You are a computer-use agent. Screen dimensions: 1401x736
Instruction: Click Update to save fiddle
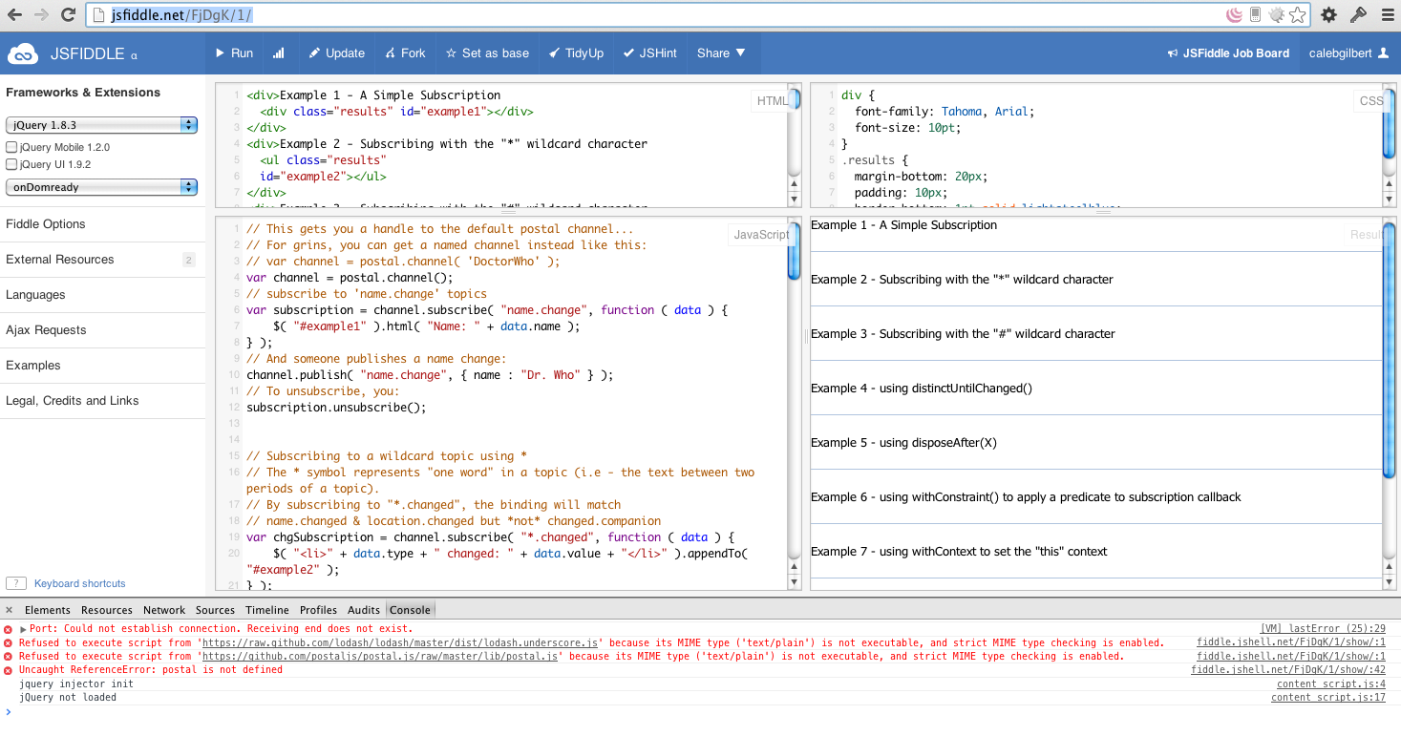[x=336, y=53]
